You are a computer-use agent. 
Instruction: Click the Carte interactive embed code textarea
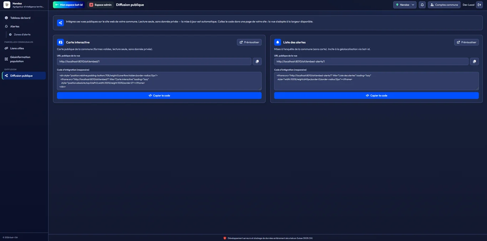pos(159,81)
